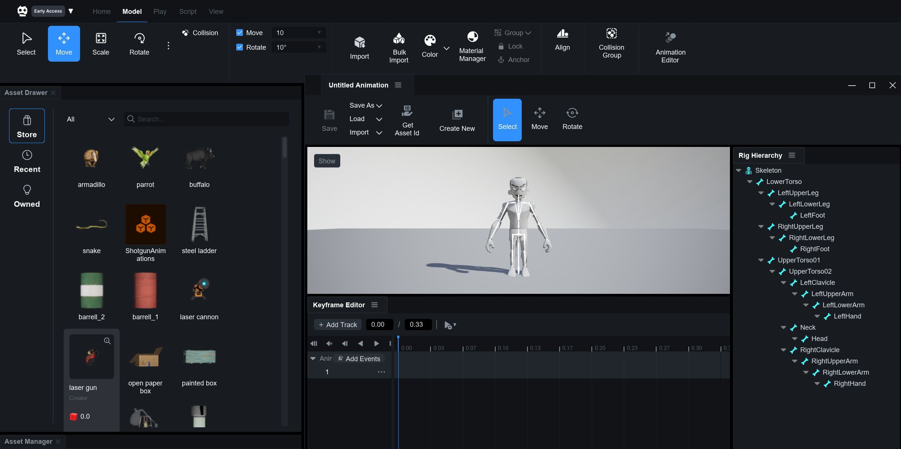Open the Home tab

[101, 12]
